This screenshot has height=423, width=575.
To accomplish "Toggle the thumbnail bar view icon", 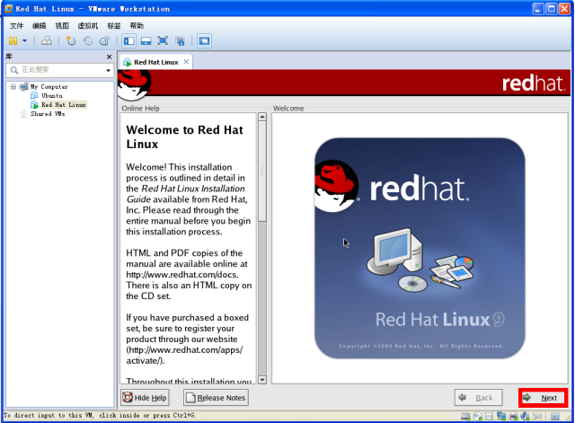I will point(146,40).
